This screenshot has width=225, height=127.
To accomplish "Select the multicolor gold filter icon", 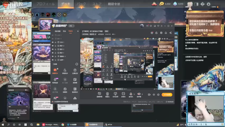I will pyautogui.click(x=65, y=15).
